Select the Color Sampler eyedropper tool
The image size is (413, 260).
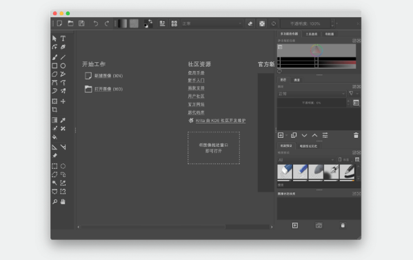(x=63, y=120)
